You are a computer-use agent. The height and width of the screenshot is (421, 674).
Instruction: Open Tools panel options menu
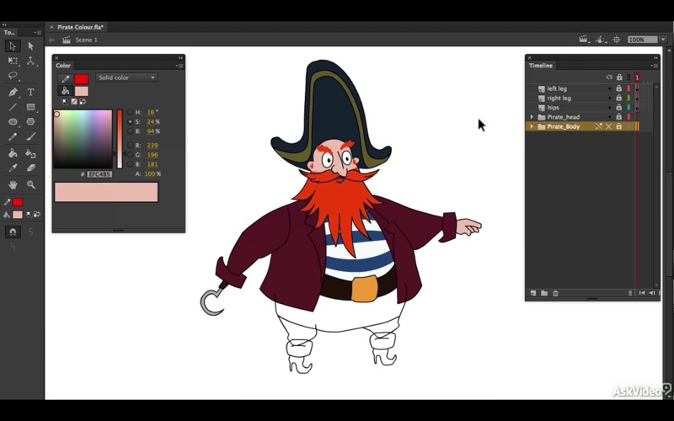(38, 32)
